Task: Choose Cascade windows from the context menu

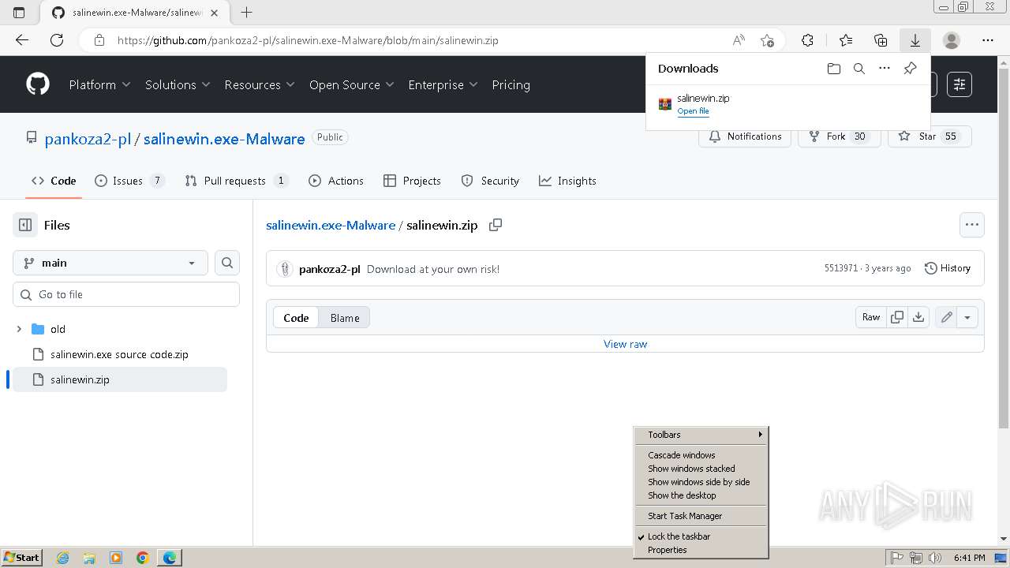Action: pos(701,455)
